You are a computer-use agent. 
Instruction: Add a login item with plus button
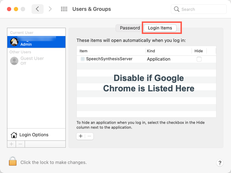tap(81, 136)
